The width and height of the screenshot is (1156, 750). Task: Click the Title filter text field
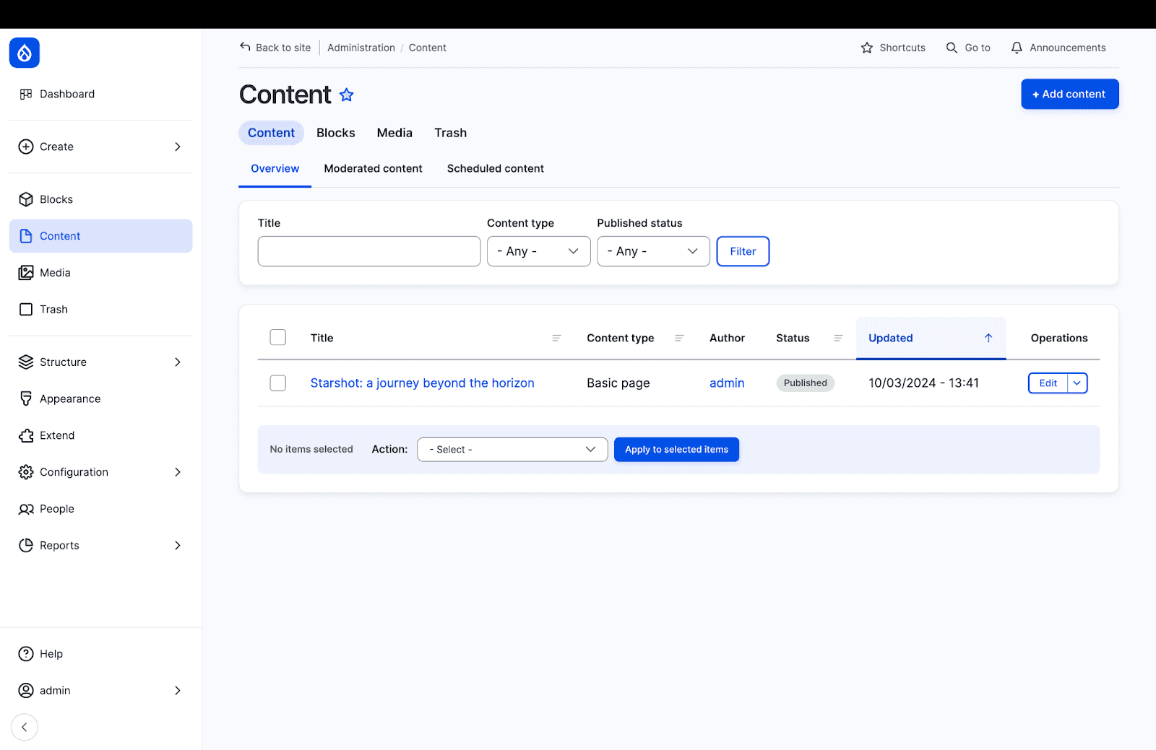[369, 251]
